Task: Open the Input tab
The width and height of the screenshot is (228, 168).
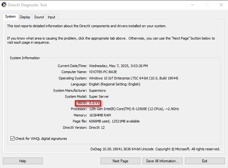Action: coord(52,17)
